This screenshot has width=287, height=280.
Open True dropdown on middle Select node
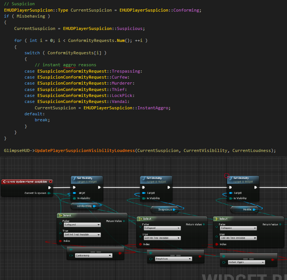(x=162, y=238)
